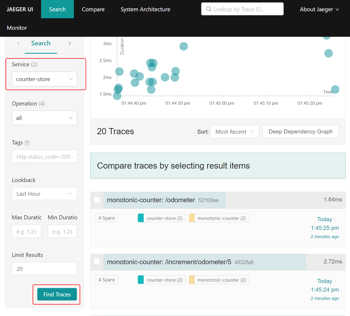Open the Service dropdown showing counter-store
The image size is (350, 316).
click(44, 79)
